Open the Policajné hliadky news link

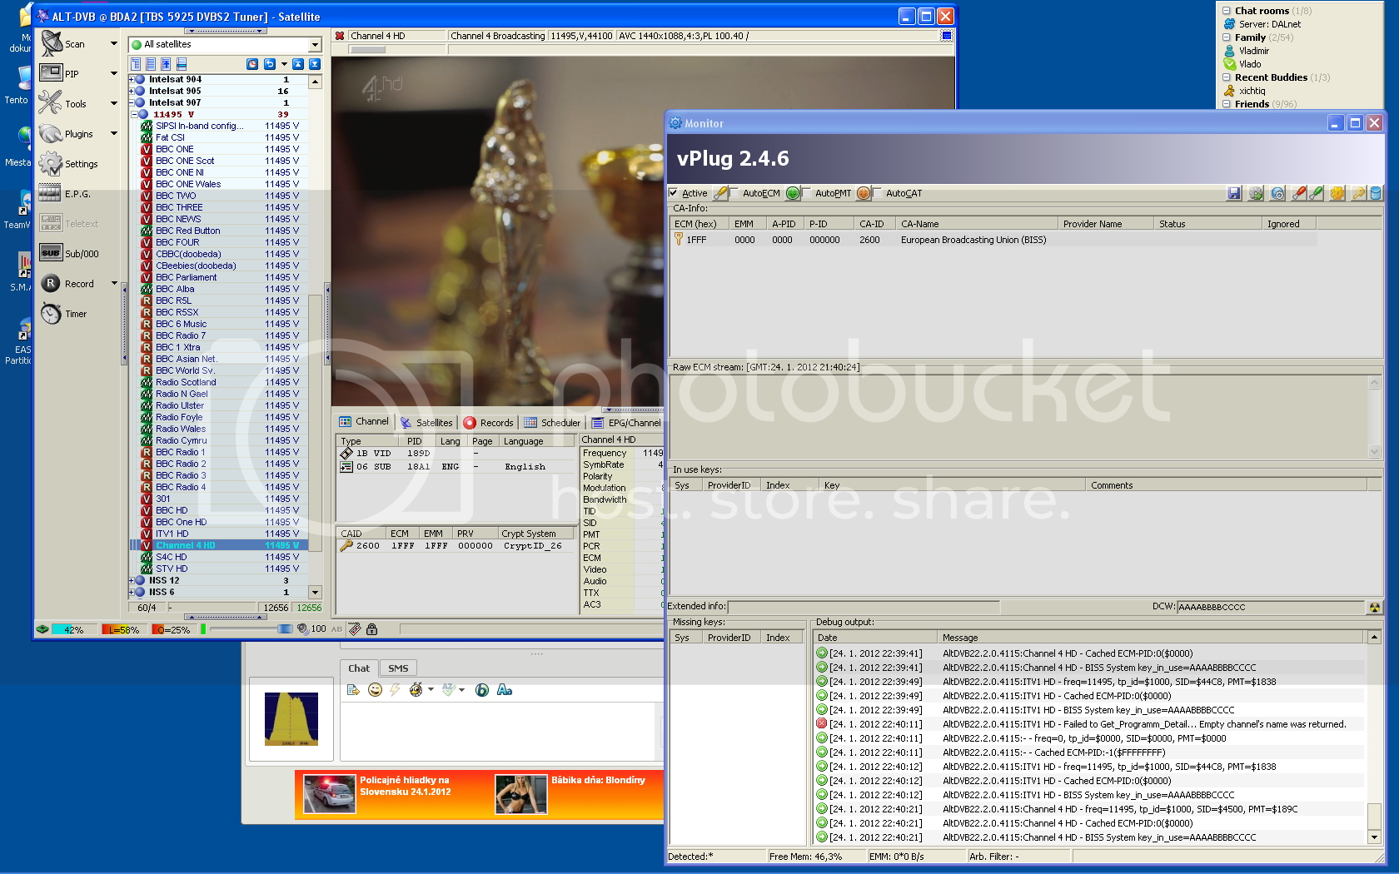[405, 786]
